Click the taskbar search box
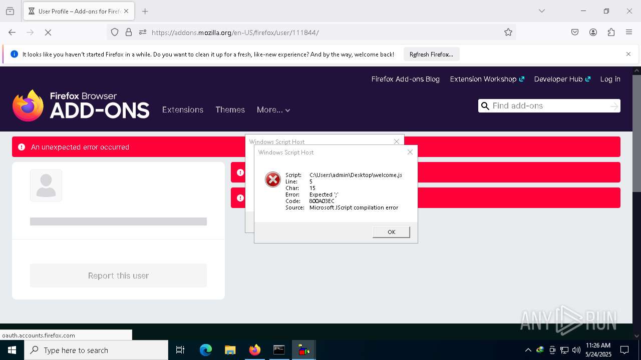Screen dimensions: 641x360 96,350
